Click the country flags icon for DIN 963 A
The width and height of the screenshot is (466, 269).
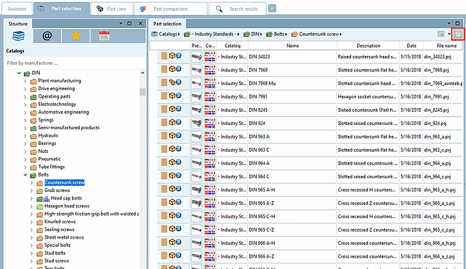(210, 137)
